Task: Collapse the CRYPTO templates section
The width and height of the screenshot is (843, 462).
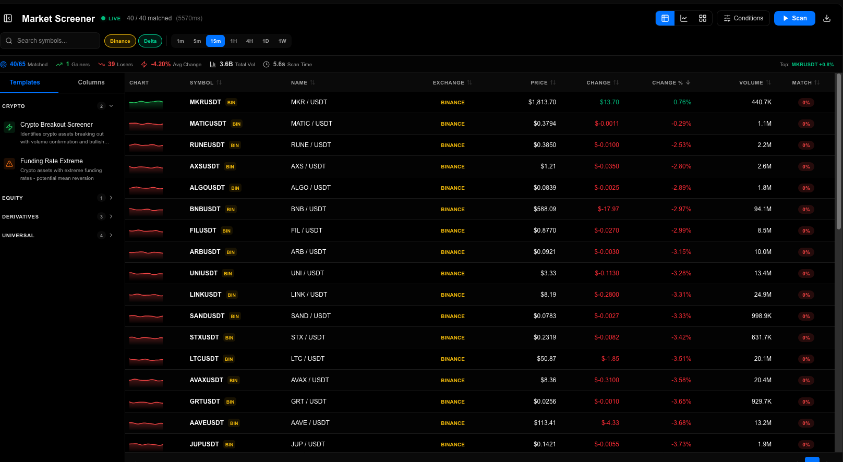Action: [58, 106]
